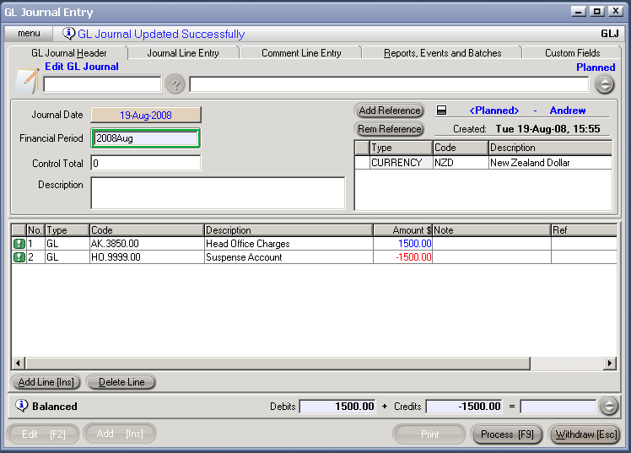Click the Ref column header
631x453 pixels.
(x=584, y=230)
